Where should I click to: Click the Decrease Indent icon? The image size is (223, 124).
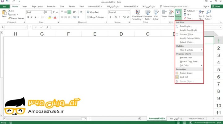click(74, 17)
